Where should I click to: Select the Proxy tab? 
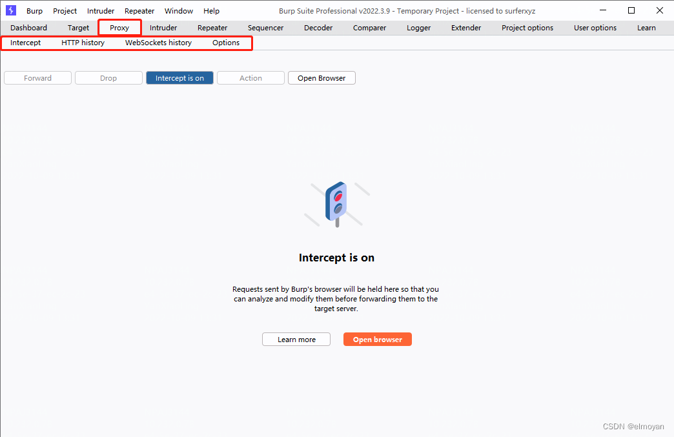coord(119,28)
